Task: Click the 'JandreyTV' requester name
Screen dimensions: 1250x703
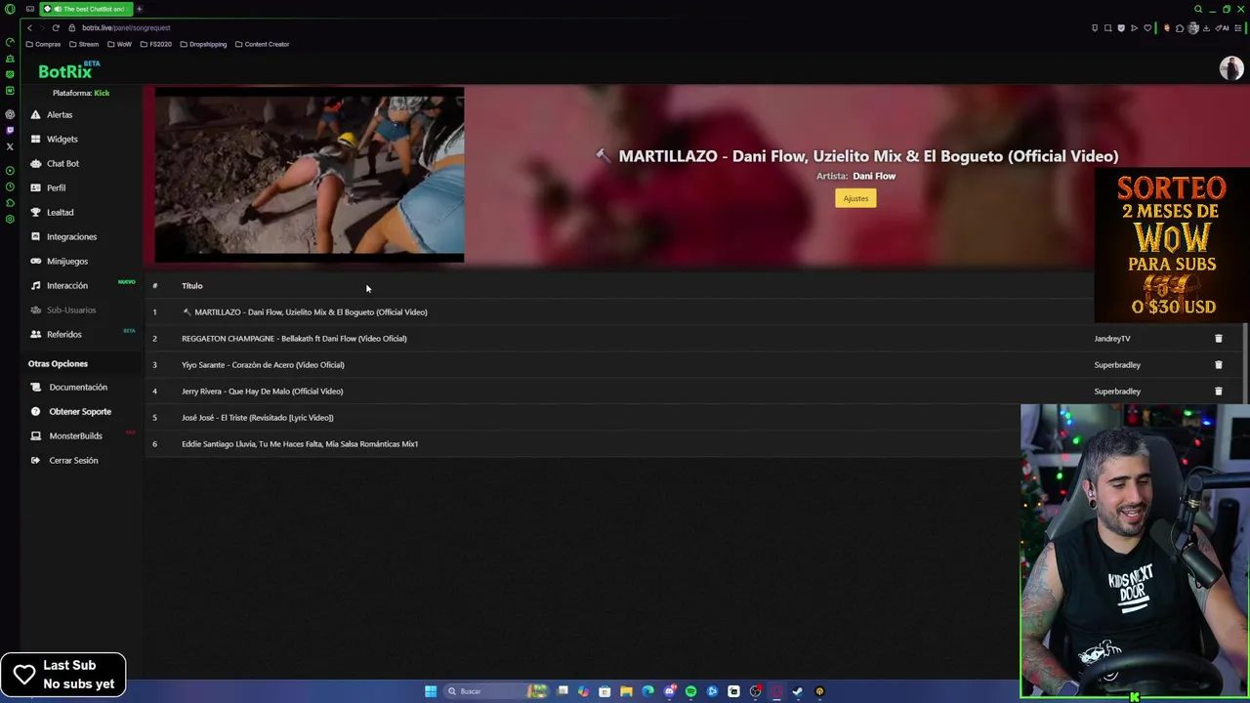Action: (1112, 338)
